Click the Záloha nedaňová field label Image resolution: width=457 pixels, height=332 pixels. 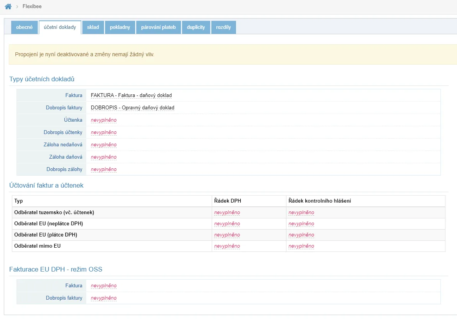point(63,144)
